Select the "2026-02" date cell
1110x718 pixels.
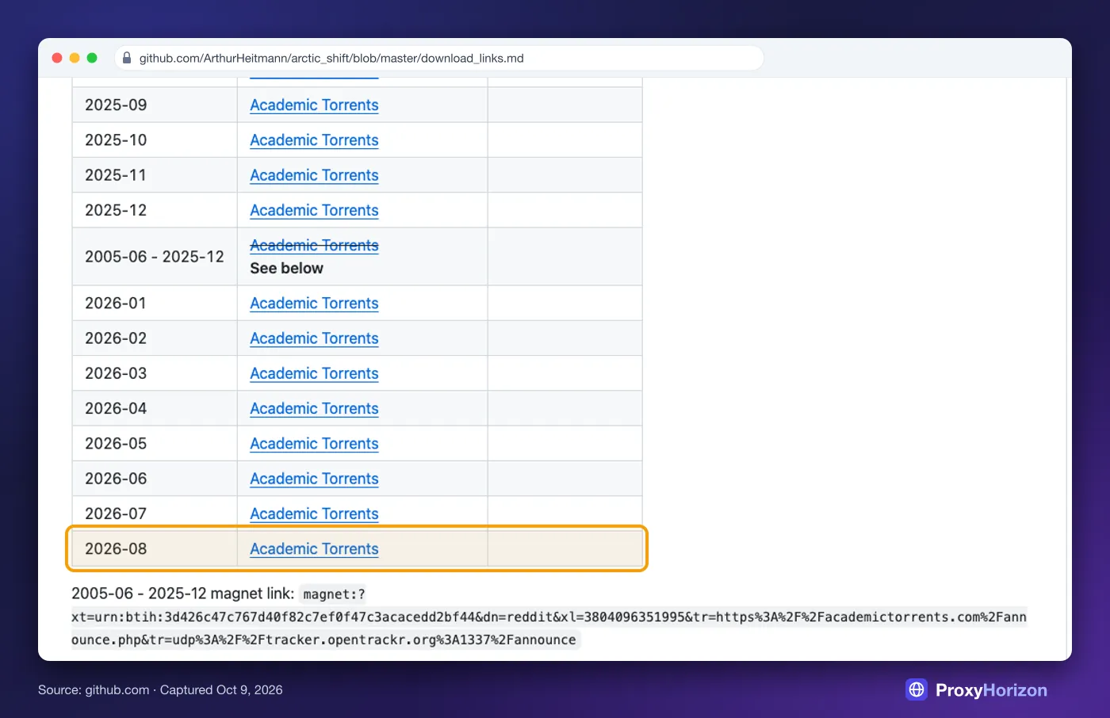[x=155, y=338]
